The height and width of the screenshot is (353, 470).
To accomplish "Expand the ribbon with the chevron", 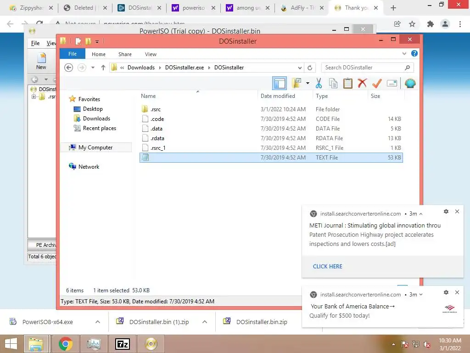I will pos(404,53).
